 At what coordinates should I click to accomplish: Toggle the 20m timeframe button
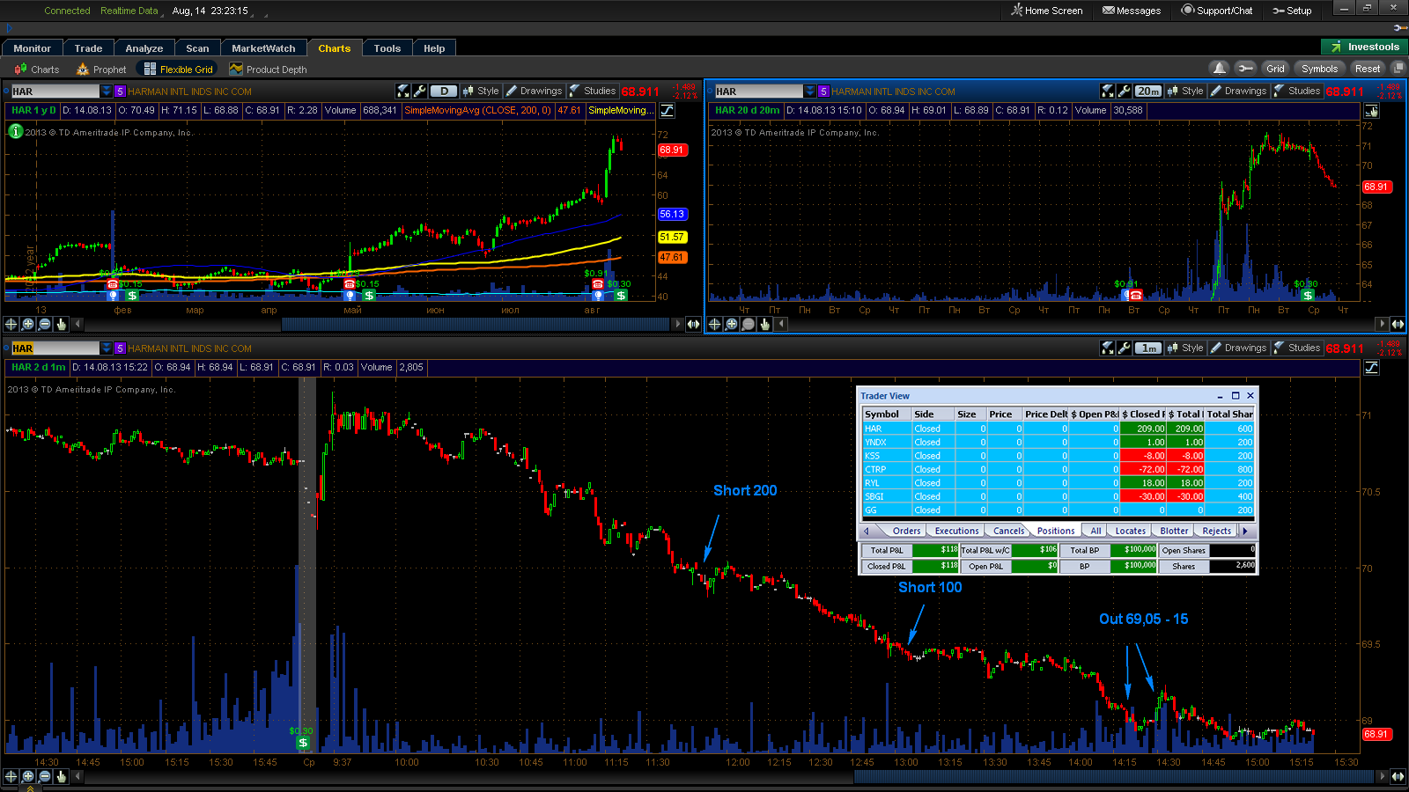point(1147,91)
